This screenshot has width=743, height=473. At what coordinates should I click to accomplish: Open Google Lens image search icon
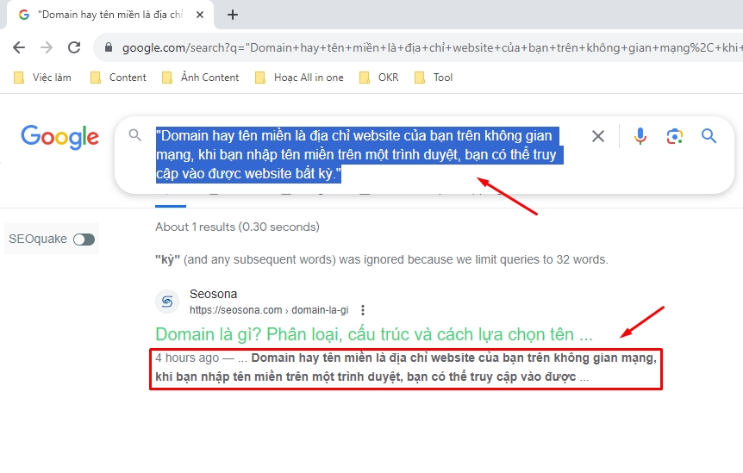pos(675,136)
